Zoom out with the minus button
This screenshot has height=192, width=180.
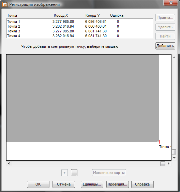tap(74, 173)
